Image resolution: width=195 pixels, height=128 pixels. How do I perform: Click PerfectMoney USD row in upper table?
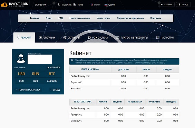click(x=124, y=76)
